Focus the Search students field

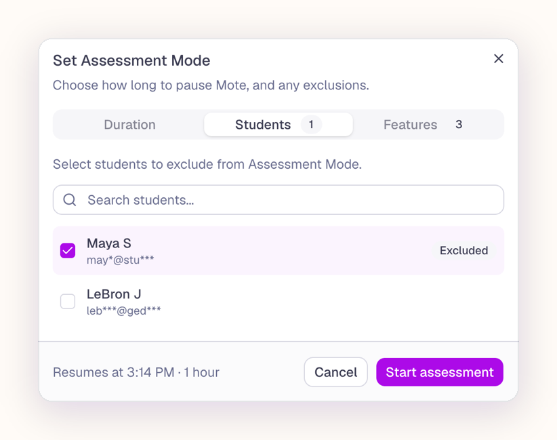tap(278, 200)
